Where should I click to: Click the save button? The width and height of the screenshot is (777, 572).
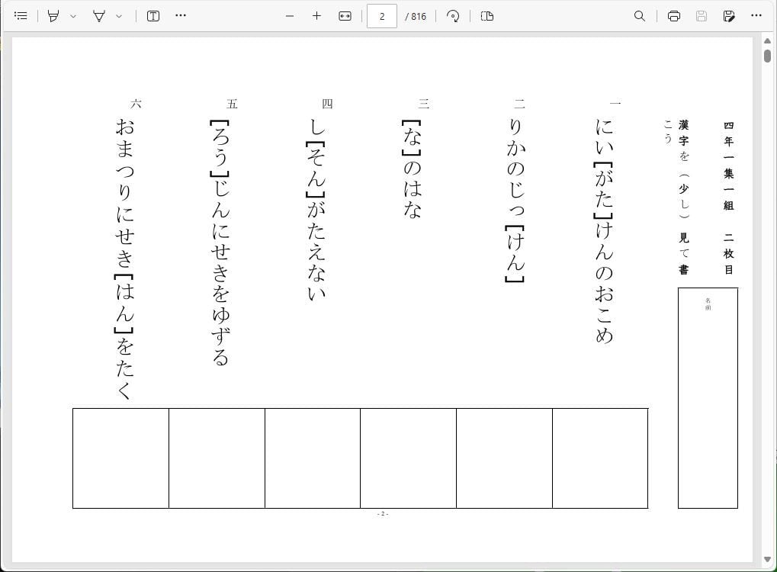coord(702,16)
